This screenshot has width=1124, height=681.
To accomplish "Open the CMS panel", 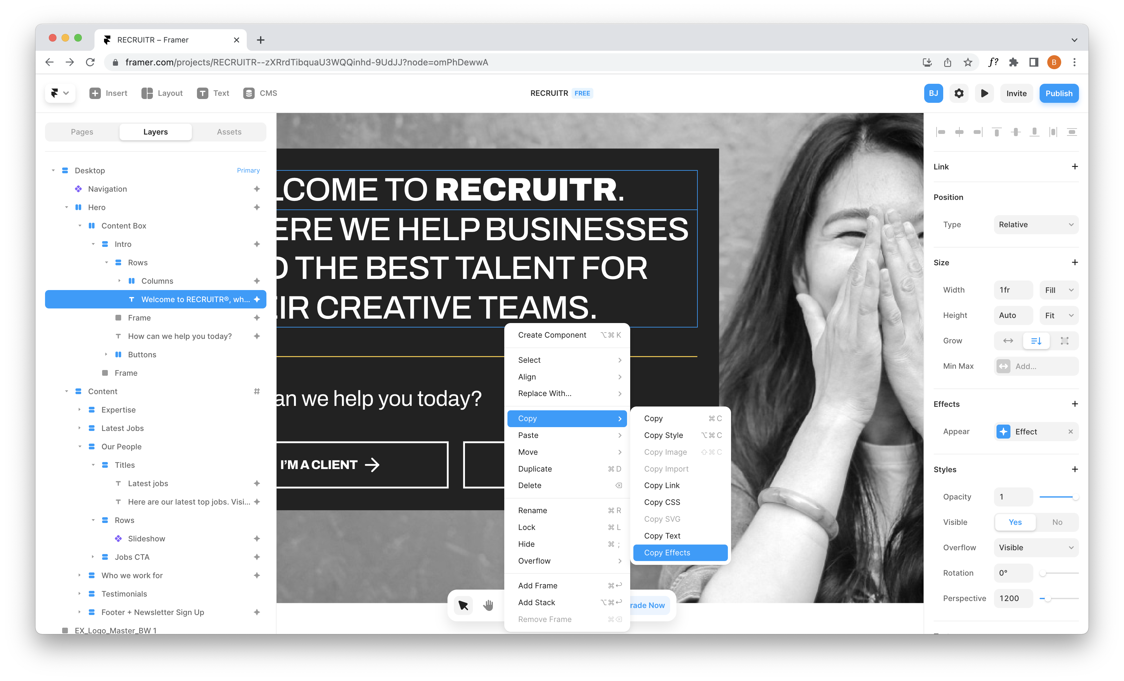I will click(260, 93).
